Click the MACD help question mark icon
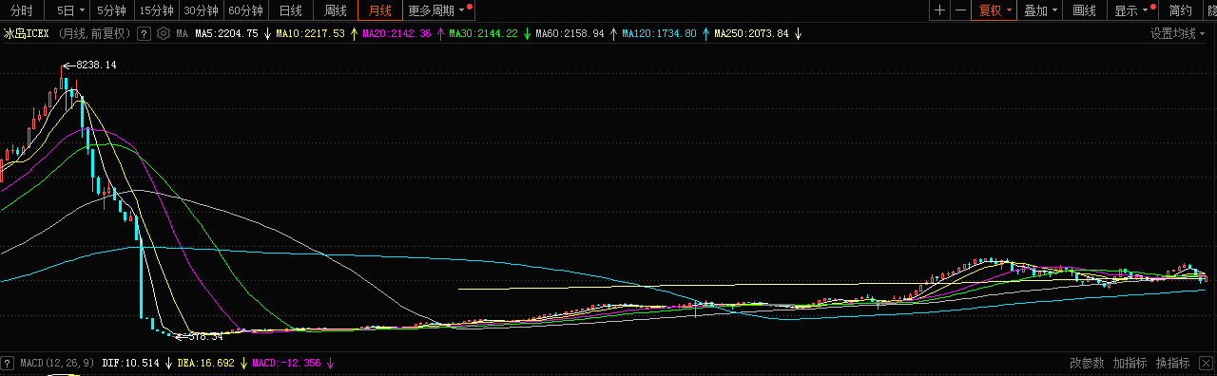Viewport: 1217px width, 376px height. tap(7, 363)
